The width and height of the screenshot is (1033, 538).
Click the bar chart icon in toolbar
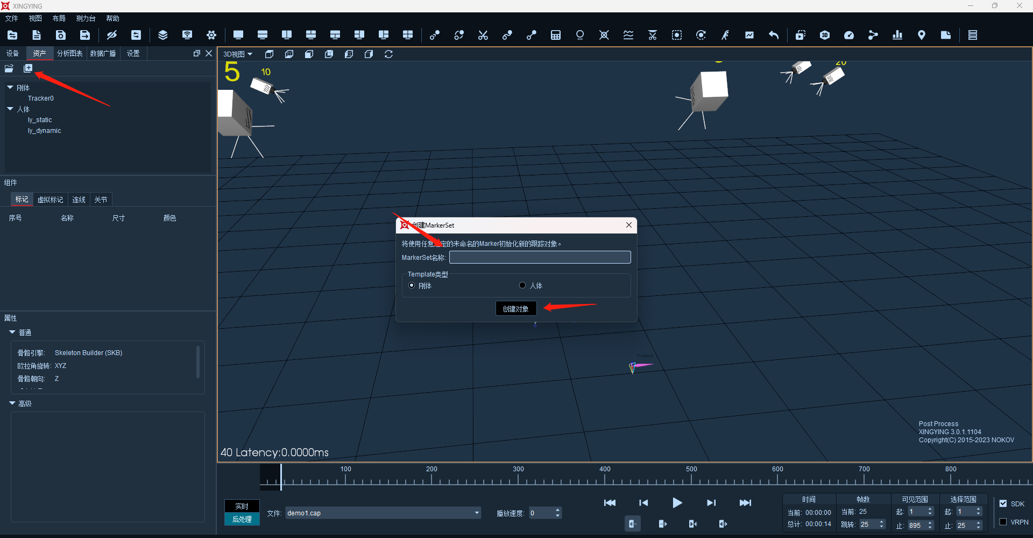[x=897, y=35]
